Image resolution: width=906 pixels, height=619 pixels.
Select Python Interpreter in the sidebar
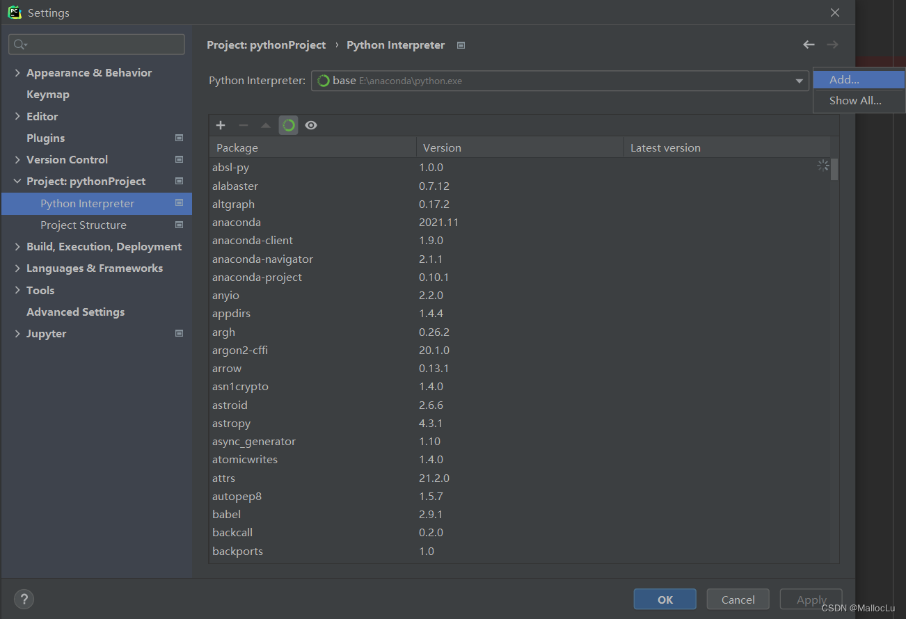pyautogui.click(x=97, y=203)
